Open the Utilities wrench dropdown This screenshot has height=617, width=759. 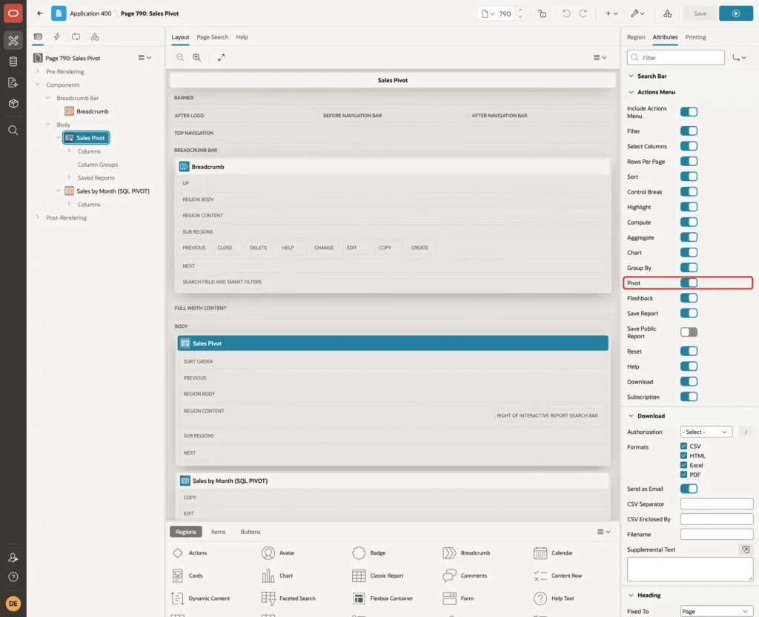[637, 13]
